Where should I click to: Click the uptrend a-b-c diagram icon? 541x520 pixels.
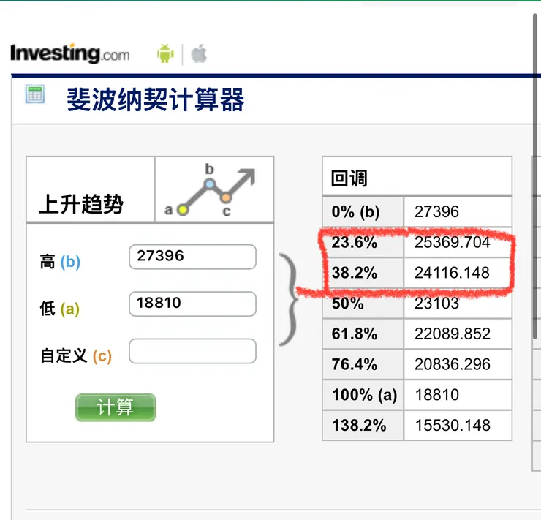click(x=213, y=190)
